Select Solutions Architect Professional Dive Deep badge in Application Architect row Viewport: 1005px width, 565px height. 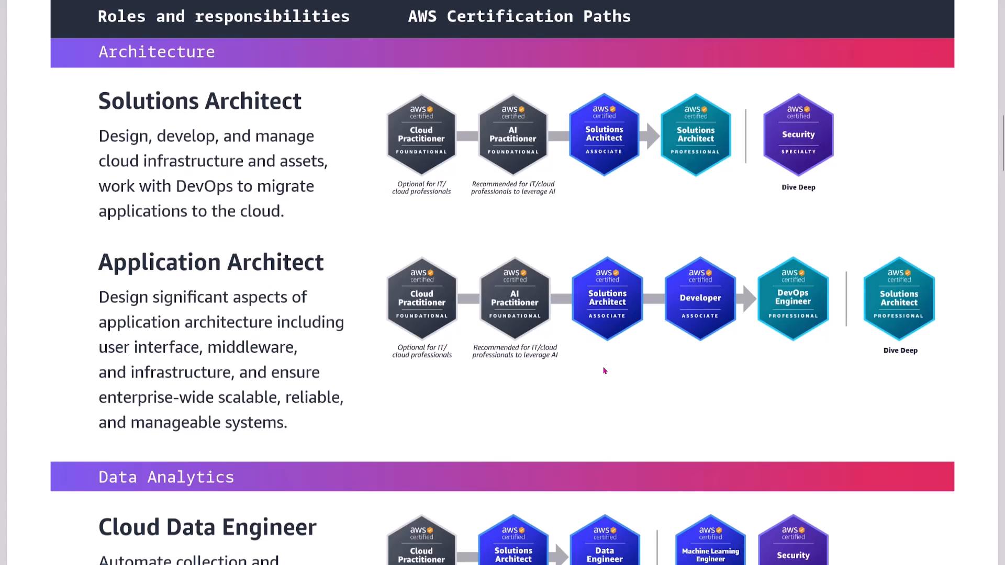(x=899, y=299)
